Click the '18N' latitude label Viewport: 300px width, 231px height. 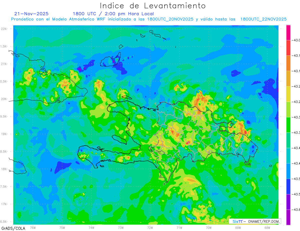(x=4, y=169)
